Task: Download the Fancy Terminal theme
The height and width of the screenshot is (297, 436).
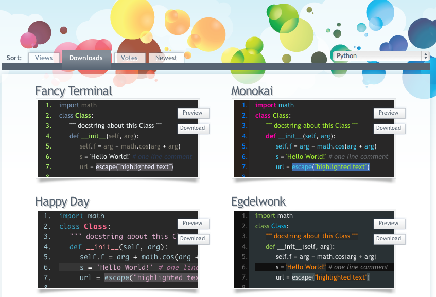Action: (x=193, y=128)
